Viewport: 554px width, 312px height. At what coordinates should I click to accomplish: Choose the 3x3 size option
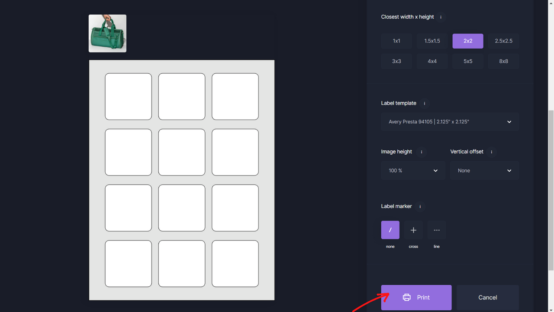coord(396,61)
